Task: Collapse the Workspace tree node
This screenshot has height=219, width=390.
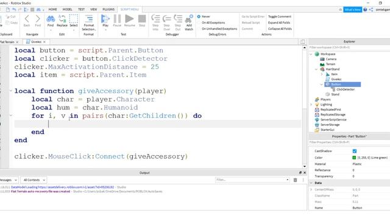Action: [x=311, y=54]
